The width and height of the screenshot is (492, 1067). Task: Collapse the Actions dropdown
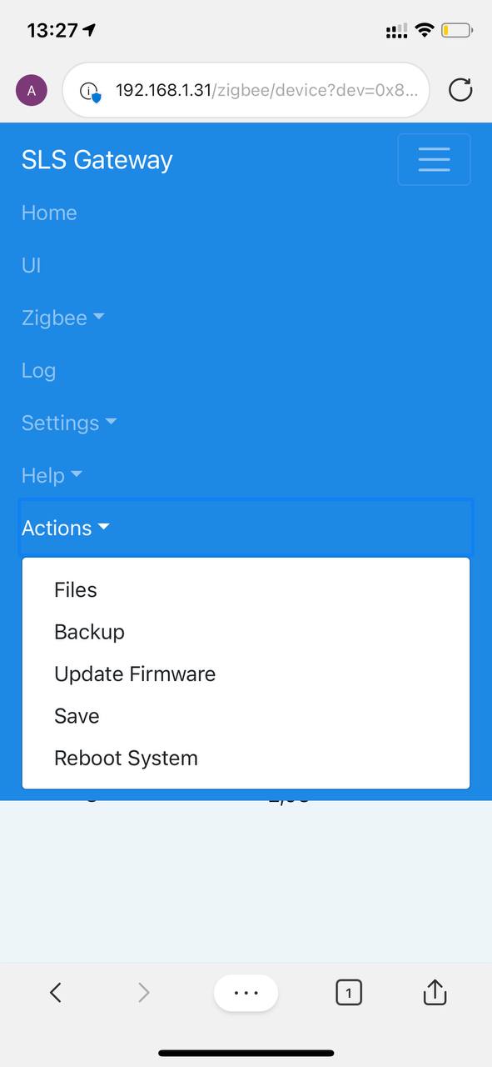tap(66, 528)
